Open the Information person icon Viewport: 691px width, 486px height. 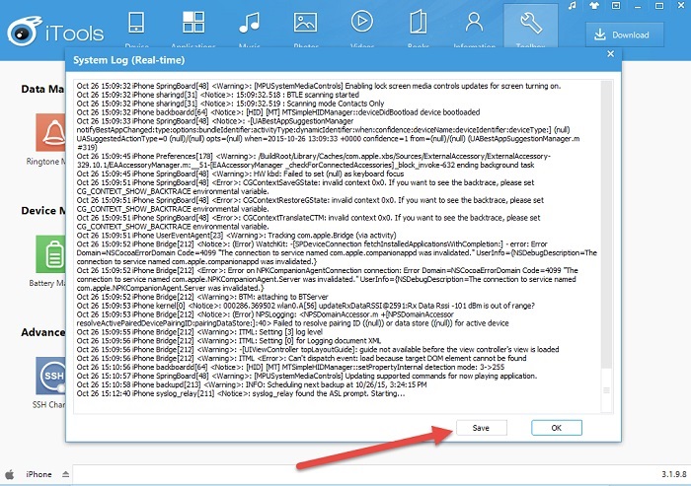(474, 22)
